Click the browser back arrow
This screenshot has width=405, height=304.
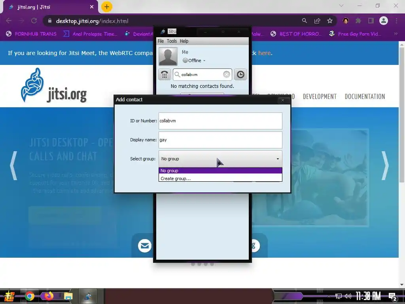(9, 21)
